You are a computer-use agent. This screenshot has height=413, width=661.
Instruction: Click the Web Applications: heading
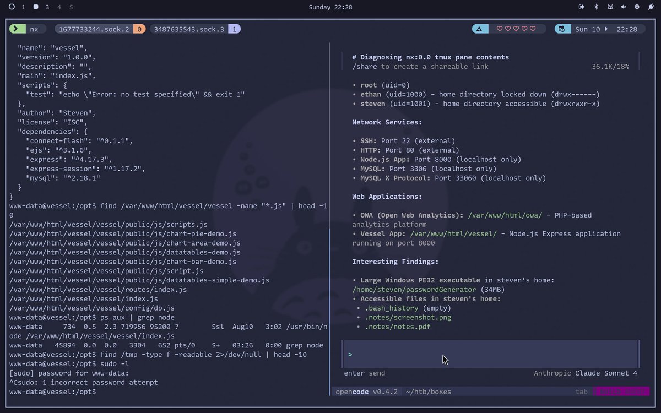tap(387, 197)
